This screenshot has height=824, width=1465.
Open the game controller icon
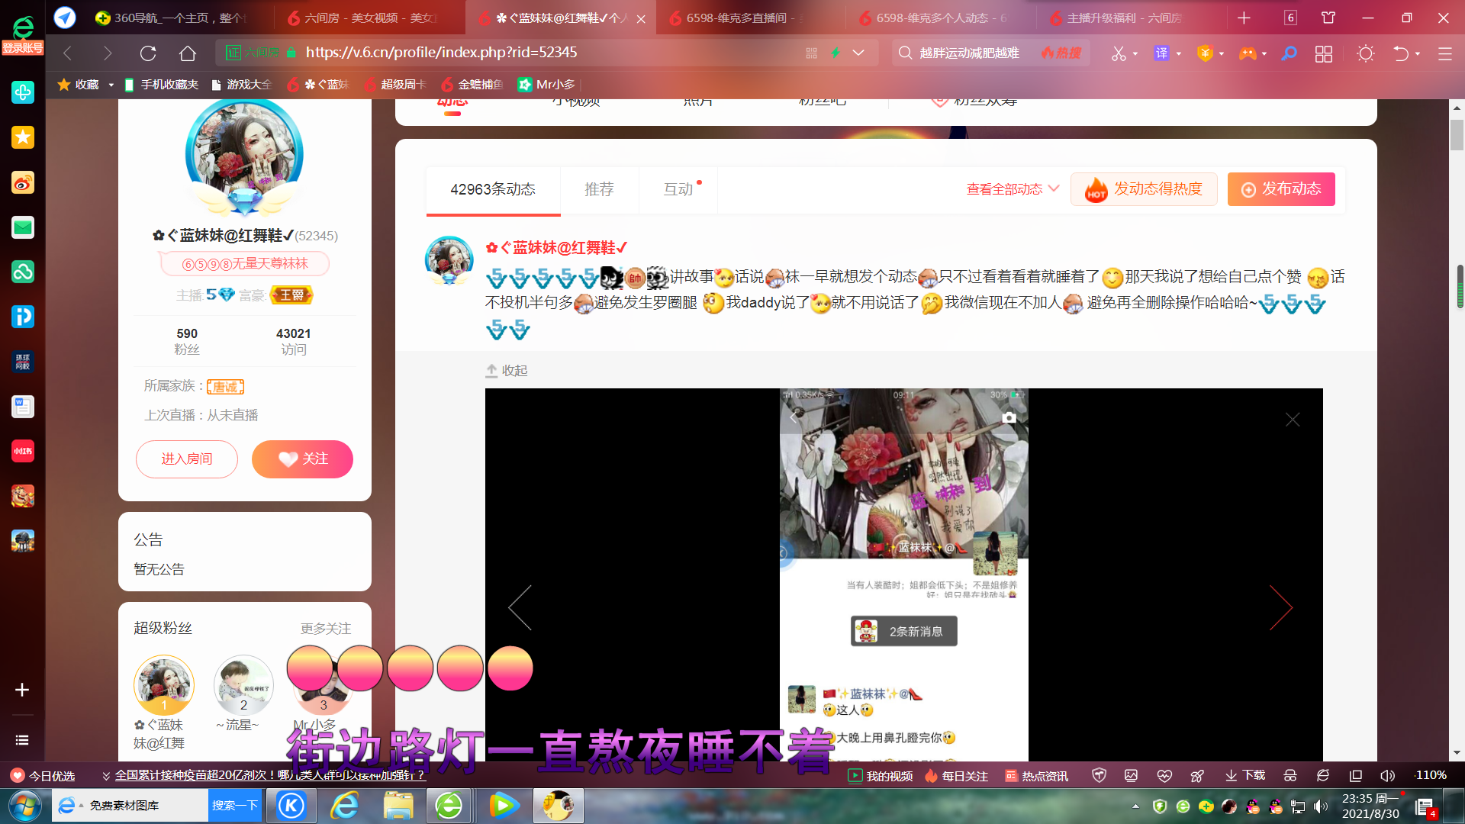click(1247, 53)
